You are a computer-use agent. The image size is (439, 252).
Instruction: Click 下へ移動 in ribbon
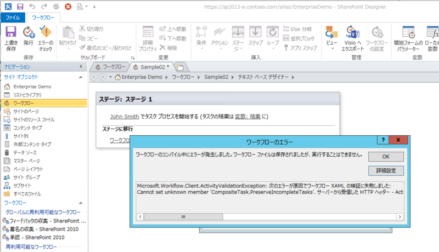(172, 38)
